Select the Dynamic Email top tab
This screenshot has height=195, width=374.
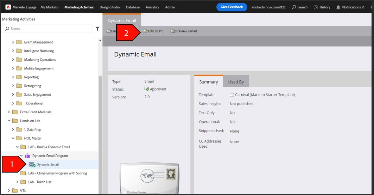122,20
